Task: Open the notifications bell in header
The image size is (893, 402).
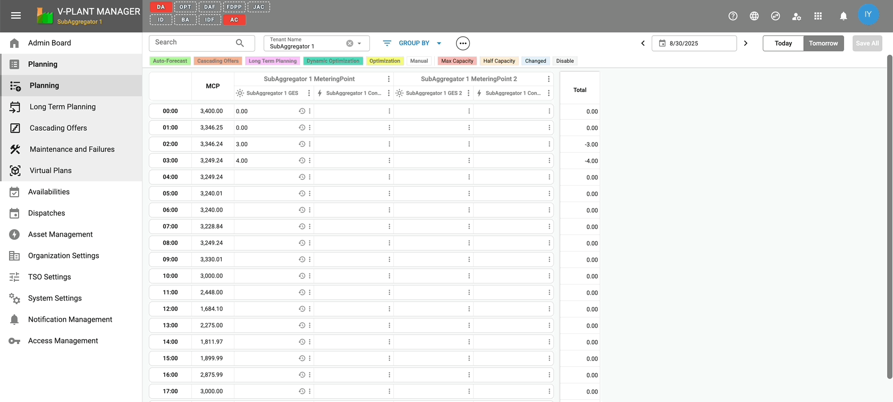Action: [844, 16]
